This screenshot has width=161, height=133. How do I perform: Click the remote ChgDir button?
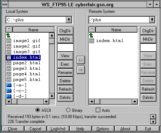click(x=148, y=31)
